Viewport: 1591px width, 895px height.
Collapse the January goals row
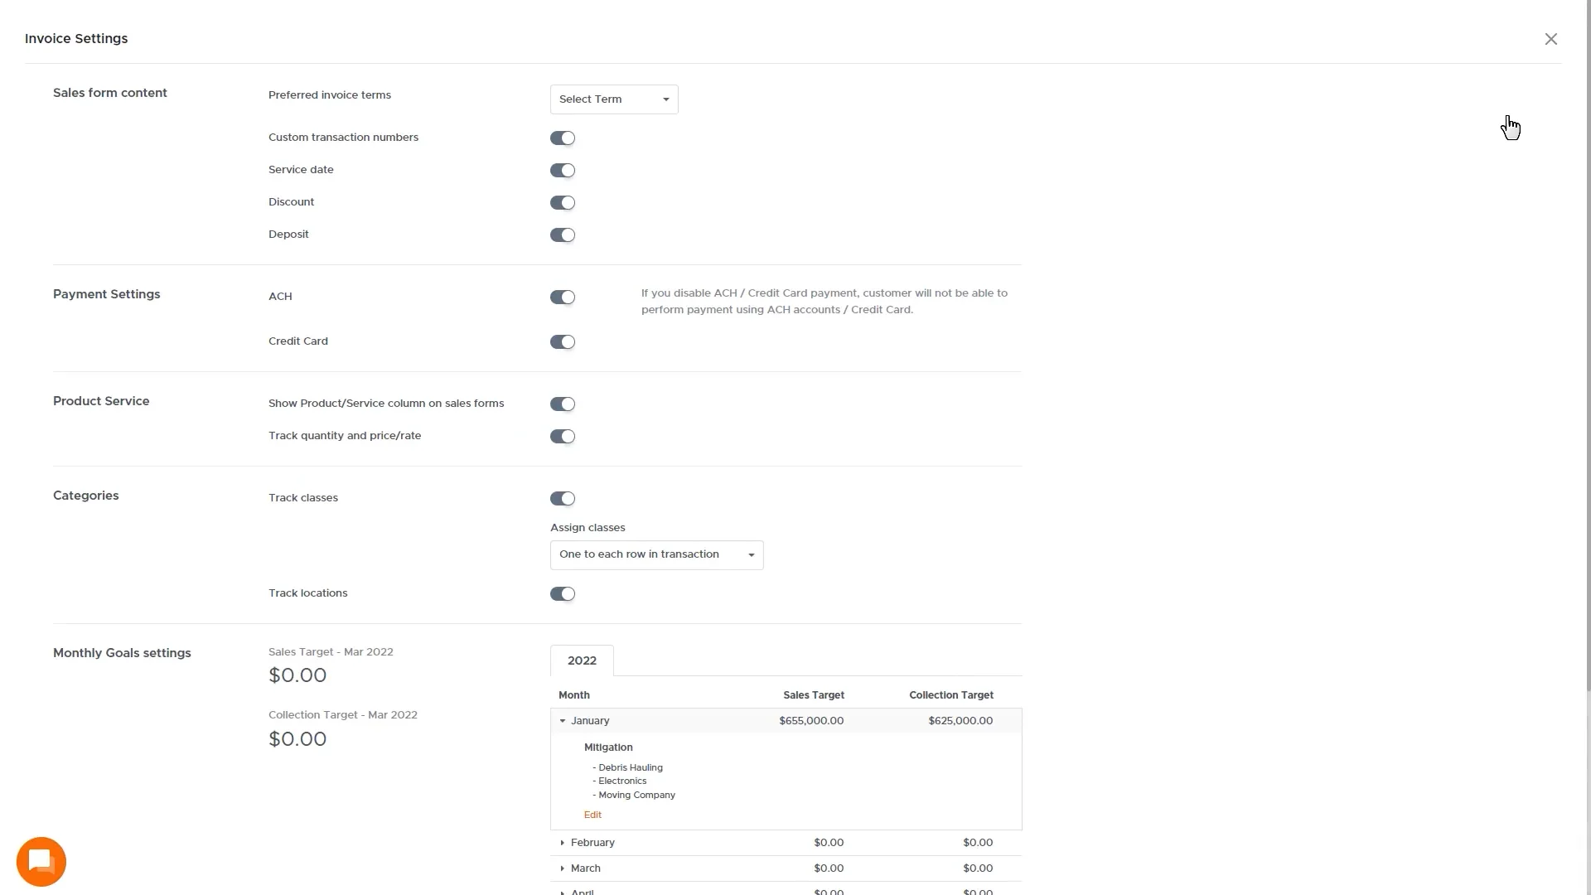pos(564,720)
